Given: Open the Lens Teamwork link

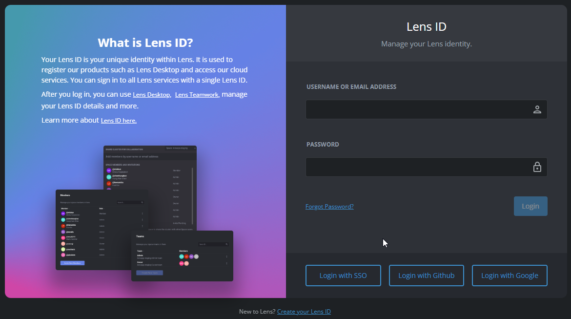Looking at the screenshot, I should pos(196,94).
